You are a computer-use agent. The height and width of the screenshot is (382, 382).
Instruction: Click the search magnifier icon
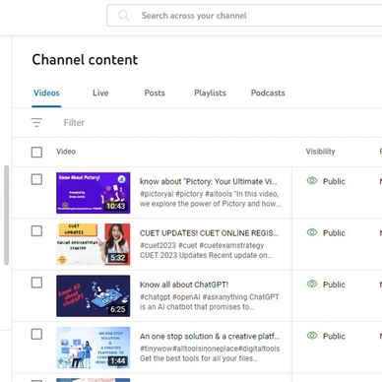click(x=123, y=15)
